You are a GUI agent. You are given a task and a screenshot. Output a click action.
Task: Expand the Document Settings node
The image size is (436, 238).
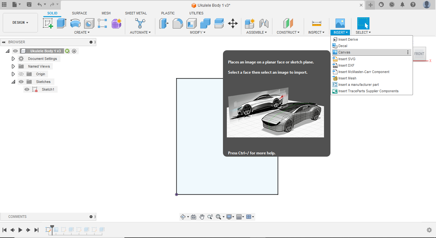point(13,59)
